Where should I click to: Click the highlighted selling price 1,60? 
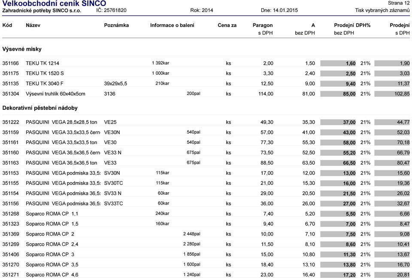338,63
